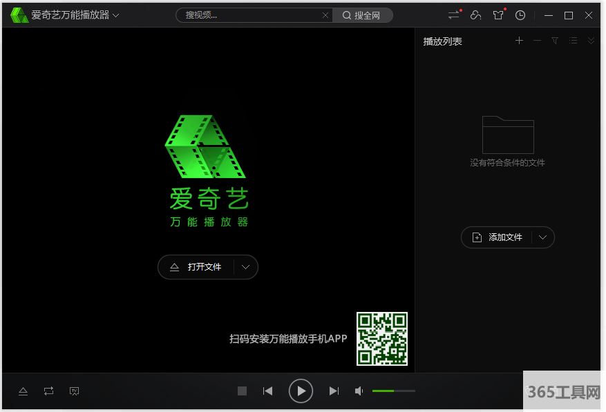Collapse playlist with double chevron icon
Screen dimensions: 606x412
point(591,41)
